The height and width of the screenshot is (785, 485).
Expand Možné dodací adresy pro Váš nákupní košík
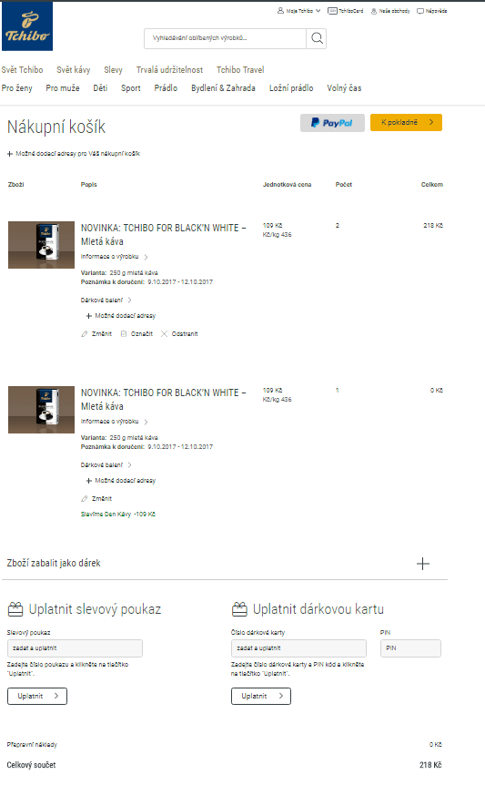74,154
